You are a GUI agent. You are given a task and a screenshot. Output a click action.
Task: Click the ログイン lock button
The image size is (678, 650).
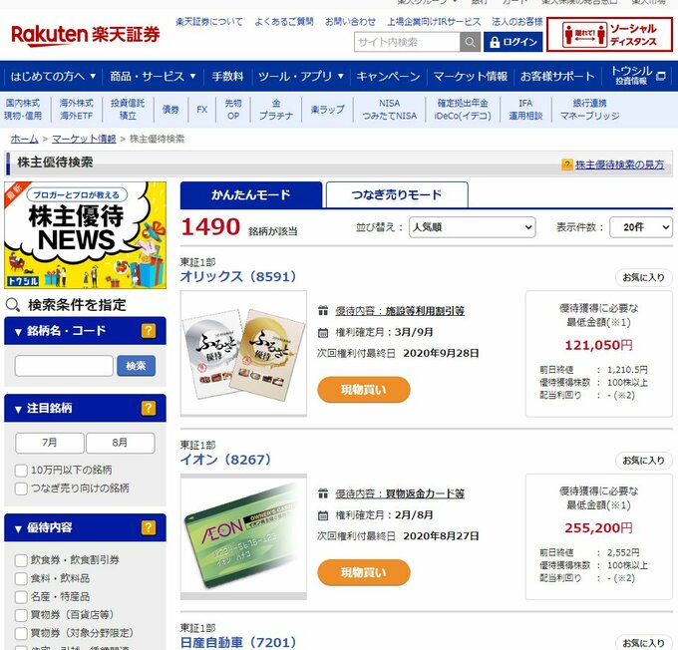(x=512, y=42)
